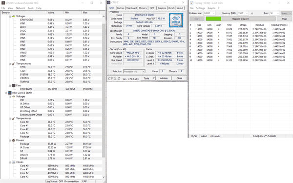Viewport: 293px width, 183px height.
Task: Click the Core Speed value 4401.06 MHz
Action: (133, 53)
